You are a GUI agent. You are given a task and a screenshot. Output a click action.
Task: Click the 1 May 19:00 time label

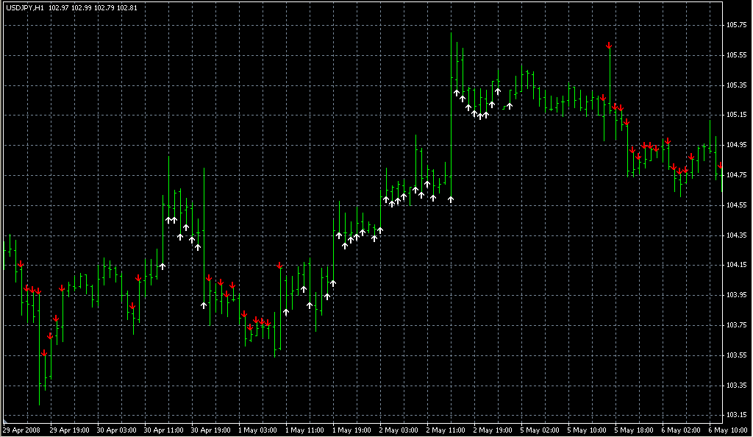click(351, 430)
